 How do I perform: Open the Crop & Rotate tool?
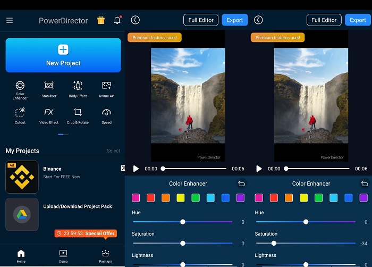78,116
